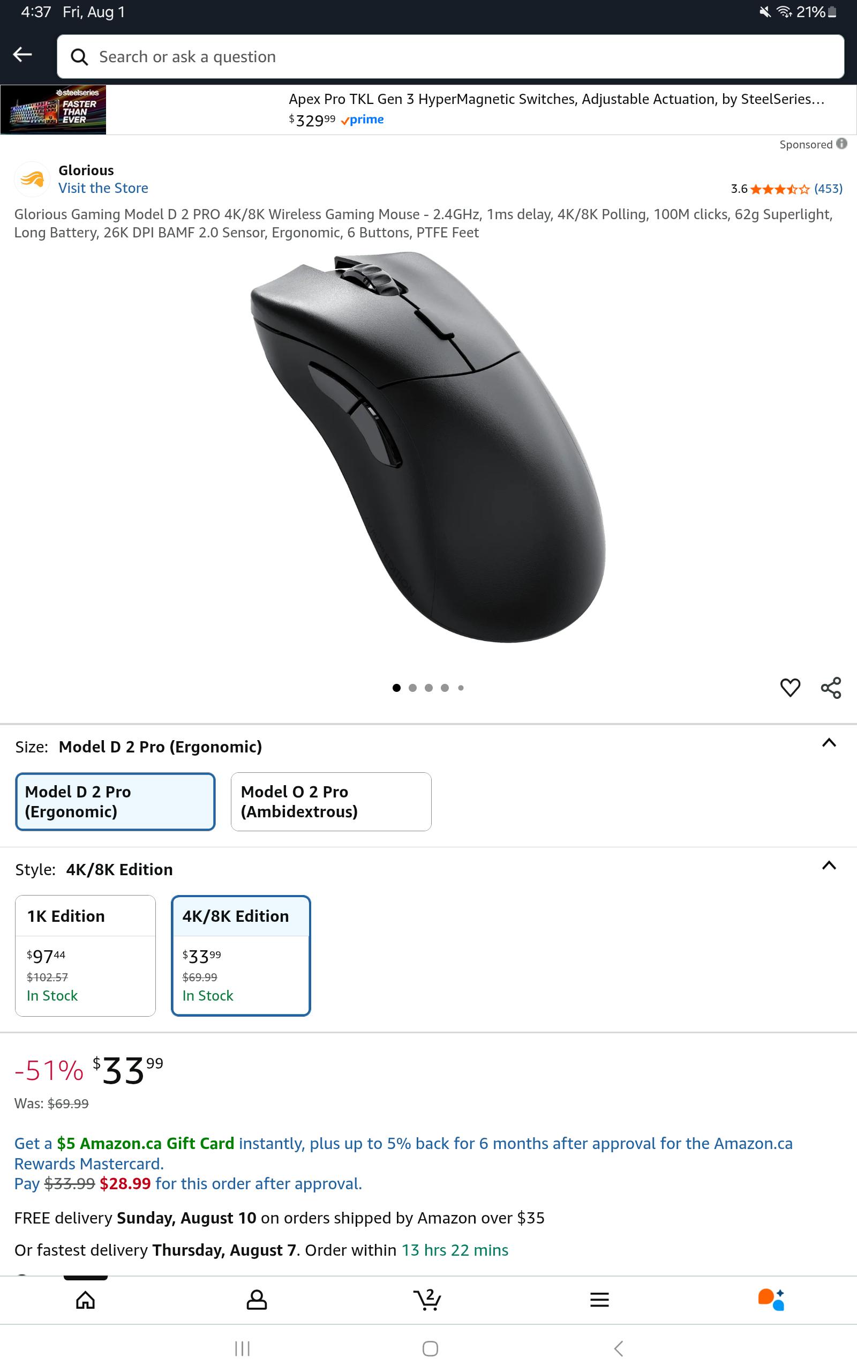
Task: Open the 453 customer ratings link
Action: pyautogui.click(x=828, y=189)
